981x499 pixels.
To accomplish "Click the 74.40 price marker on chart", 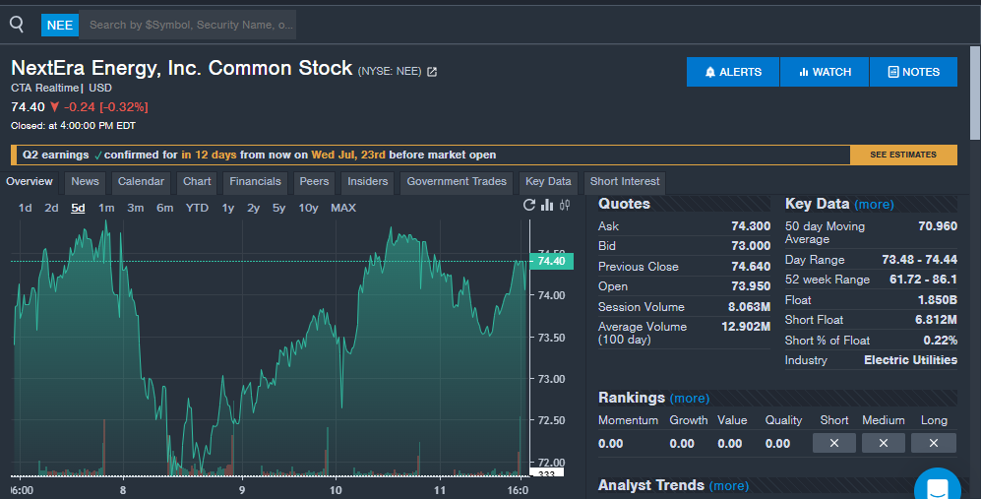I will pos(551,261).
